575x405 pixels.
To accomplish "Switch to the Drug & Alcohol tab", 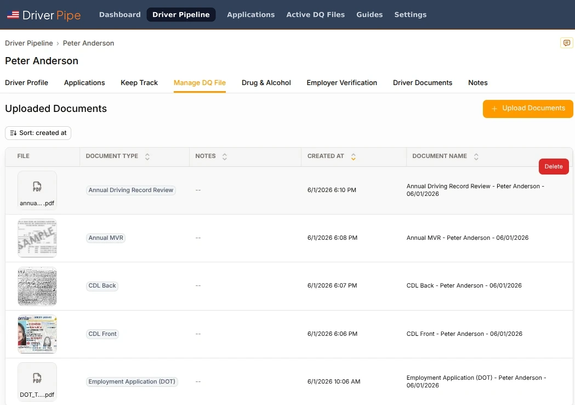I will [266, 83].
